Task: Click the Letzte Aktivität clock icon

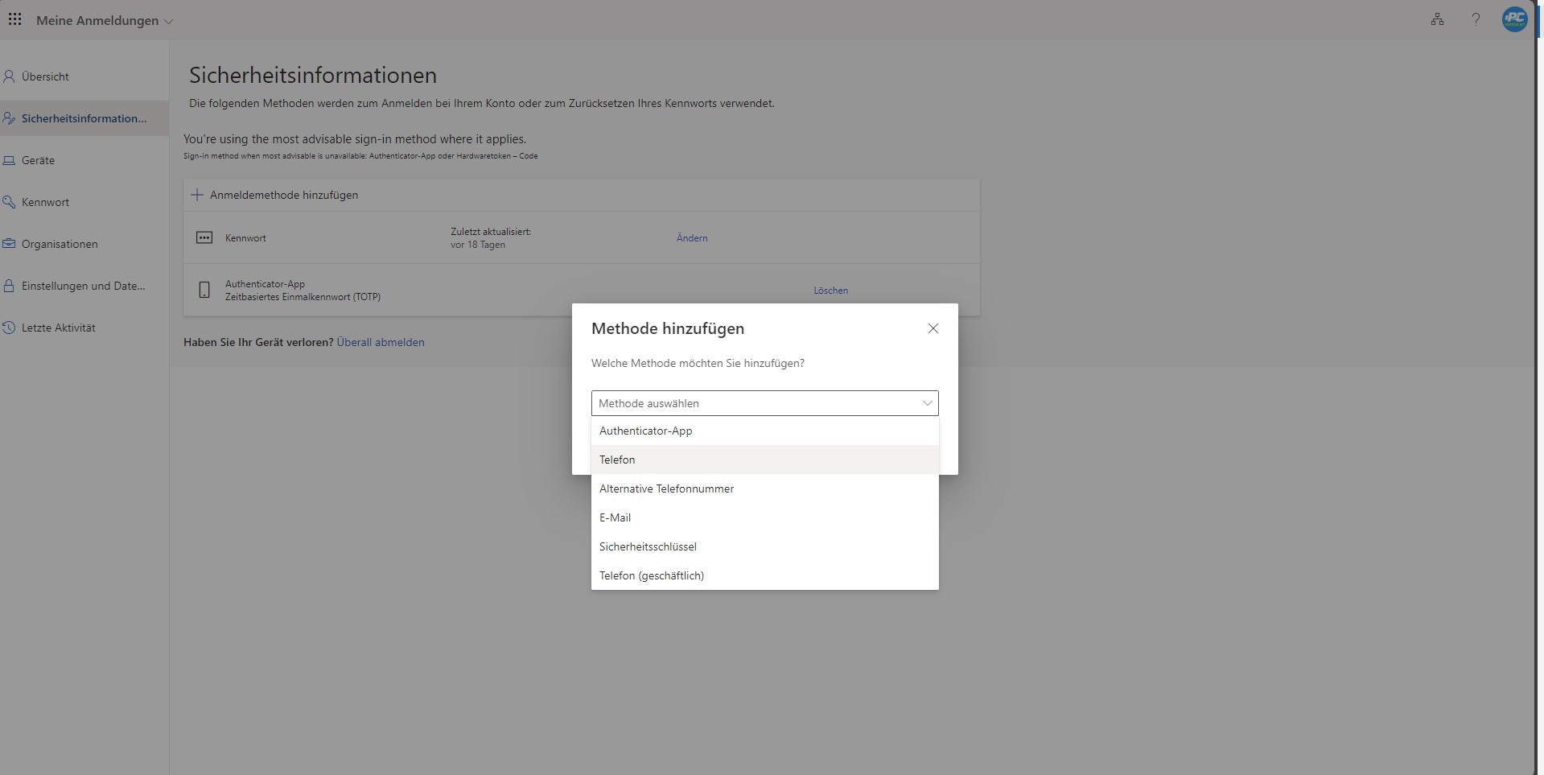Action: (10, 328)
